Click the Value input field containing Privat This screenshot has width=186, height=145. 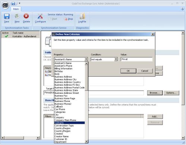pos(137,59)
